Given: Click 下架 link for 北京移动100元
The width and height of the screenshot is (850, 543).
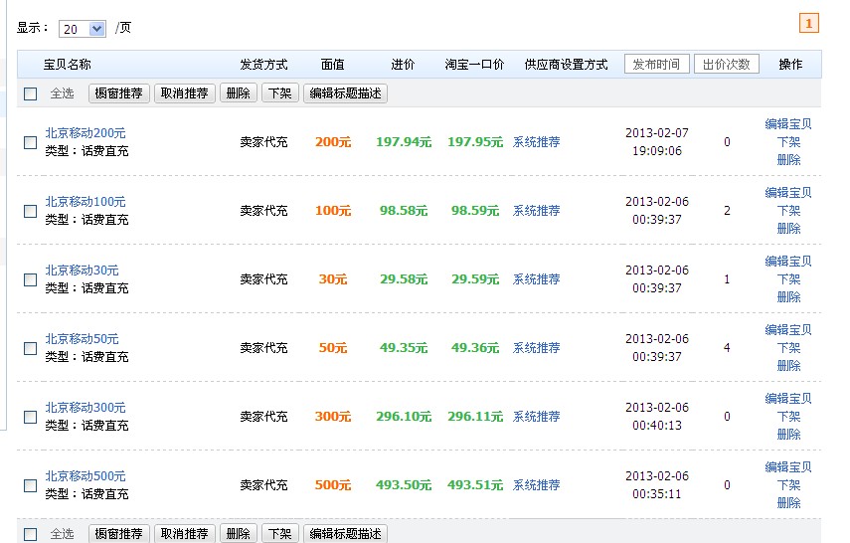Looking at the screenshot, I should pyautogui.click(x=788, y=211).
